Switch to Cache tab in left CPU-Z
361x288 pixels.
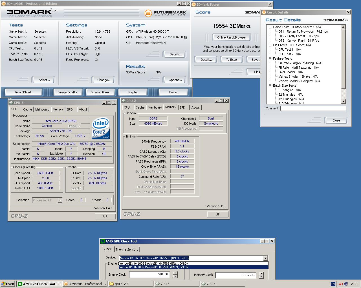point(28,109)
